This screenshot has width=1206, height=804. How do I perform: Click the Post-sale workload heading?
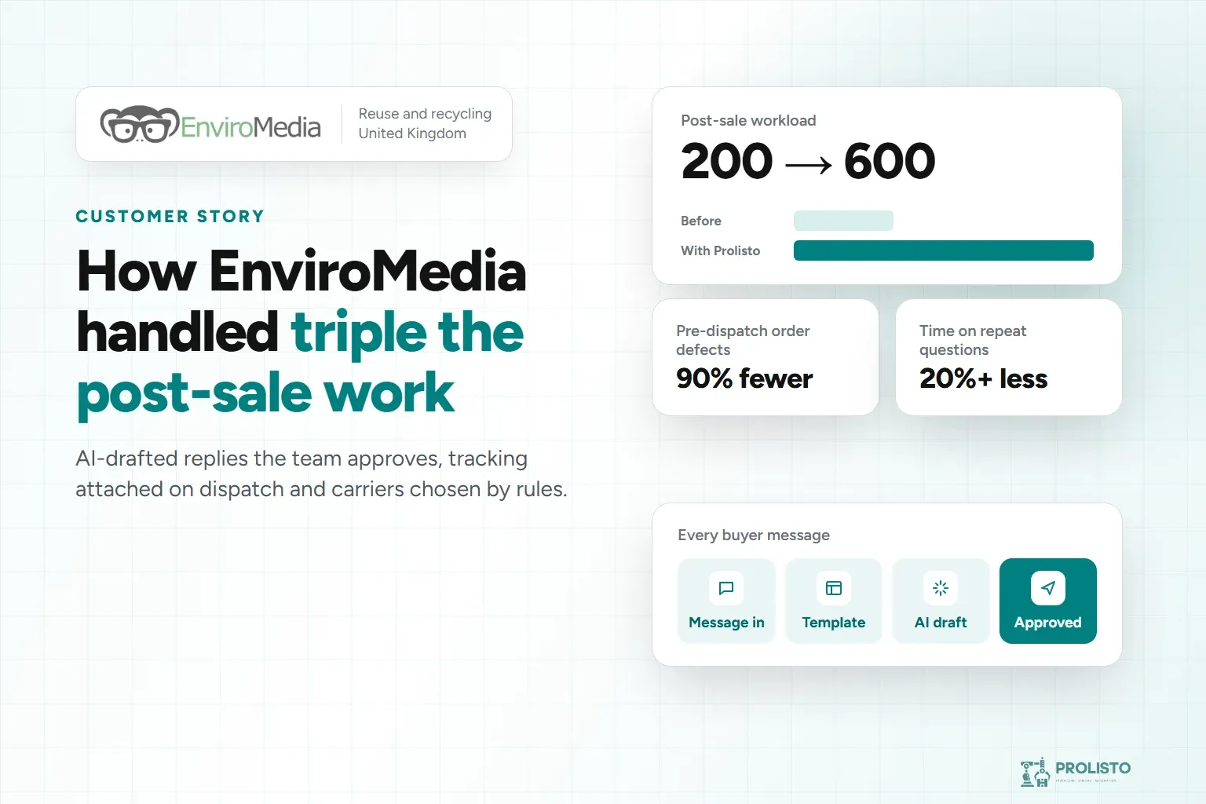click(748, 120)
